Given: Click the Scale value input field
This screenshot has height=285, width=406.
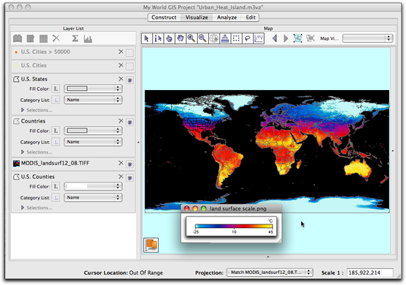Looking at the screenshot, I should click(370, 272).
